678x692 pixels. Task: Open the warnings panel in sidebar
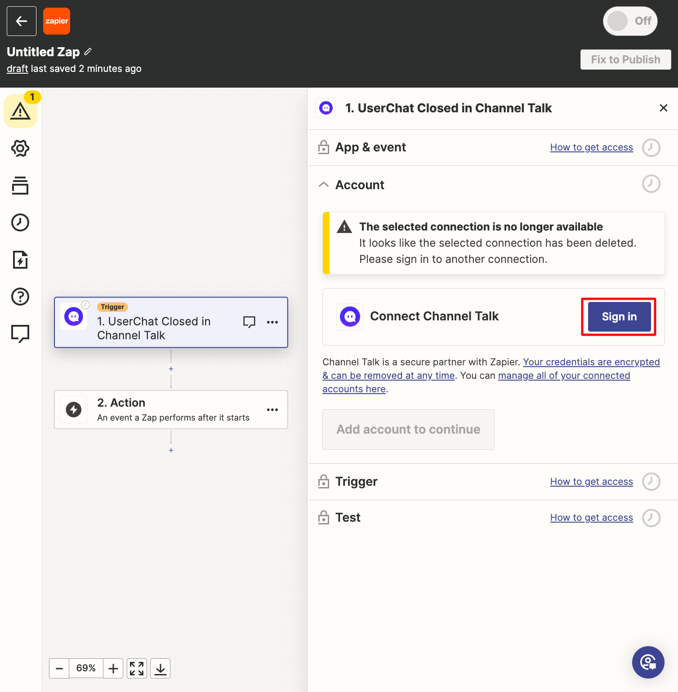[20, 111]
